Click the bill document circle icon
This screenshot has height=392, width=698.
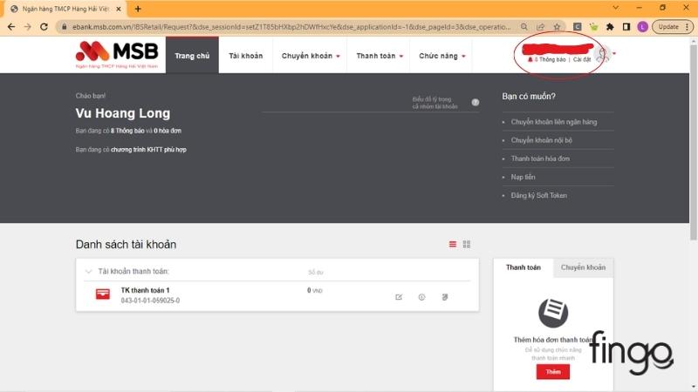click(x=553, y=313)
